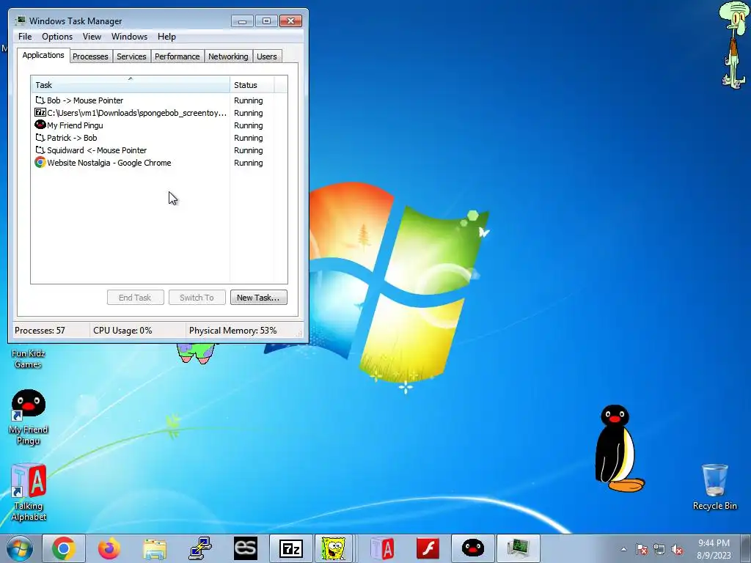751x563 pixels.
Task: Click the New Task... button
Action: 258,298
